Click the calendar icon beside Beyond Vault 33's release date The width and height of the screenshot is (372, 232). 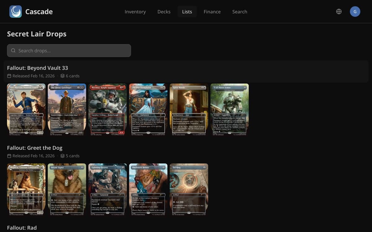coord(10,76)
